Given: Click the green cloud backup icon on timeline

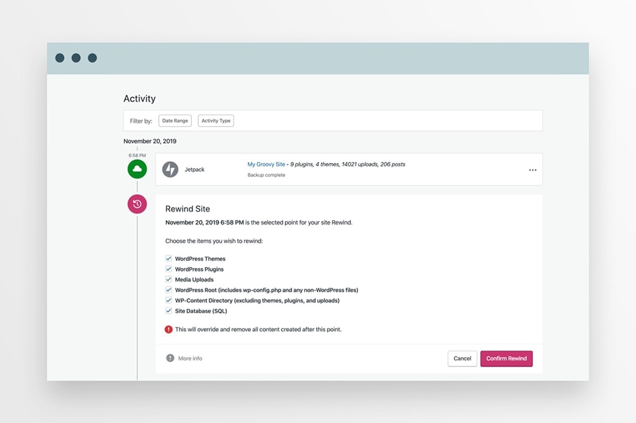Looking at the screenshot, I should click(x=137, y=169).
